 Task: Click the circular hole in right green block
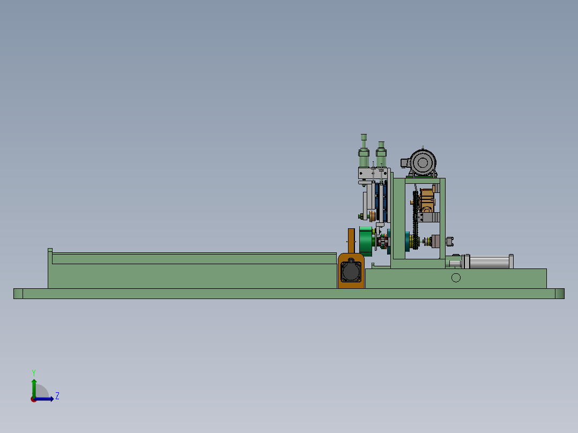coord(456,278)
